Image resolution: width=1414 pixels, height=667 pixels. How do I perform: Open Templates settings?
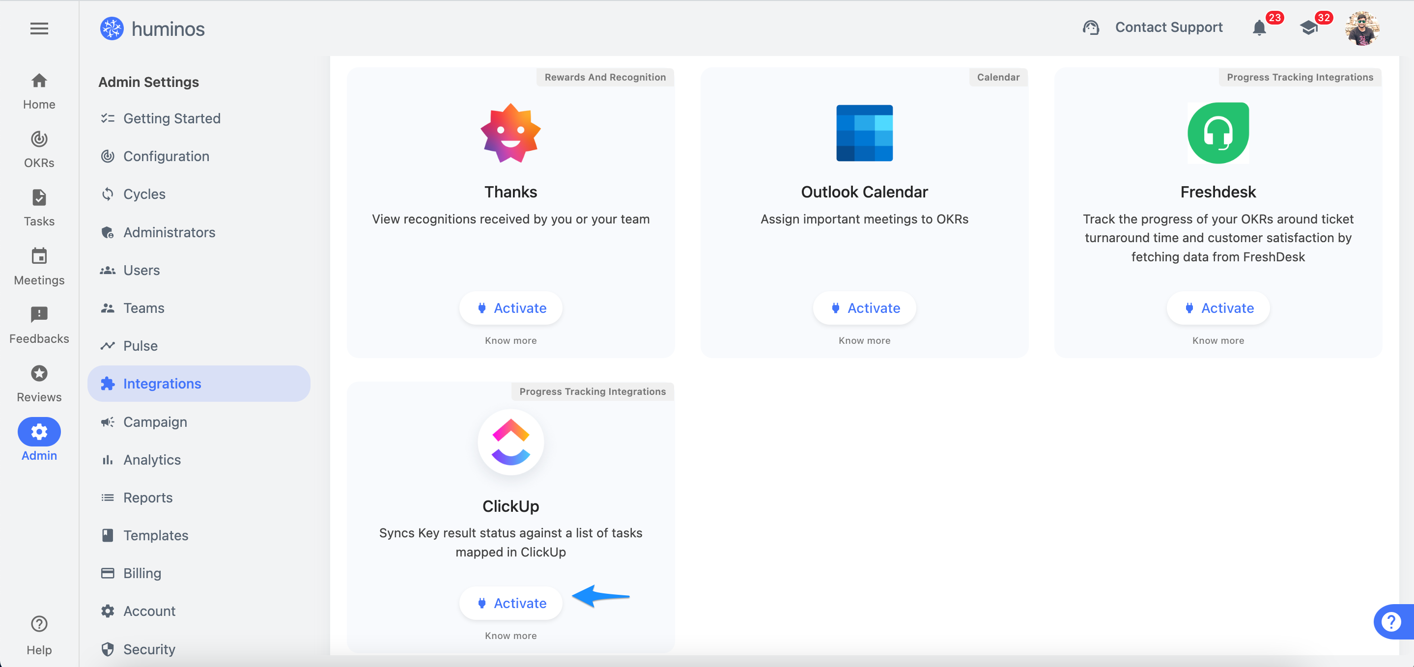198,536
